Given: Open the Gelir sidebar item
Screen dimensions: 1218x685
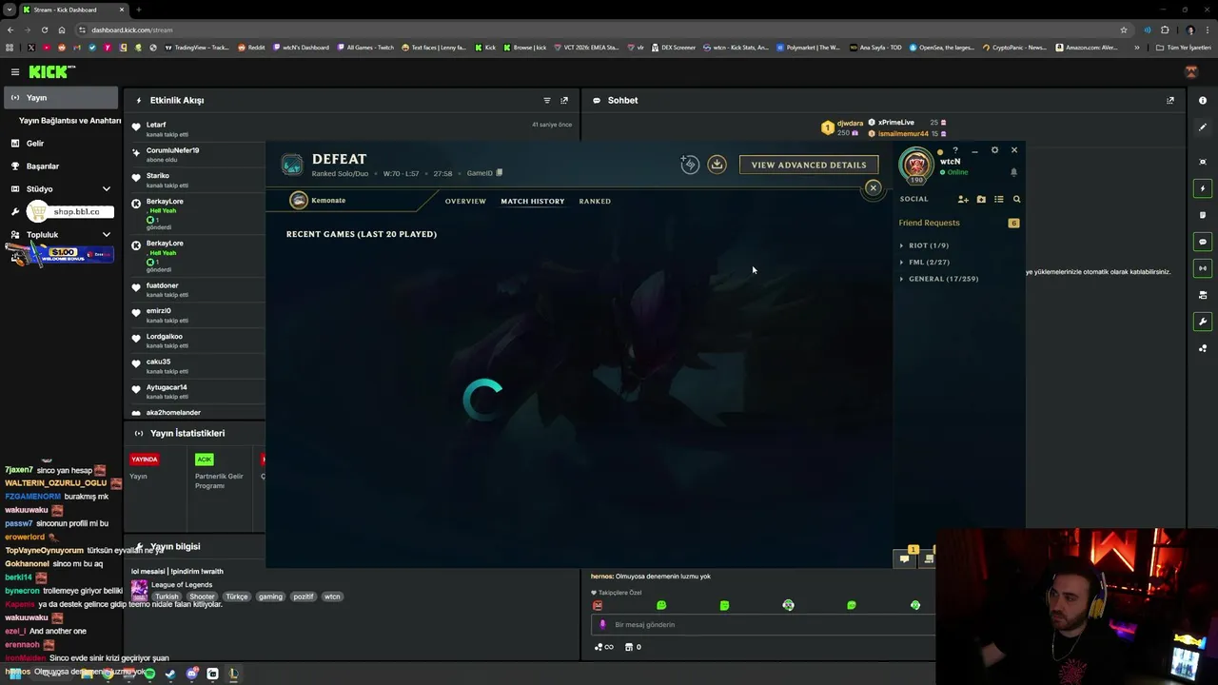Looking at the screenshot, I should coord(34,144).
